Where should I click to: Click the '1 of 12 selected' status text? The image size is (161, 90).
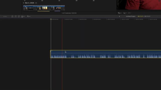[69, 13]
